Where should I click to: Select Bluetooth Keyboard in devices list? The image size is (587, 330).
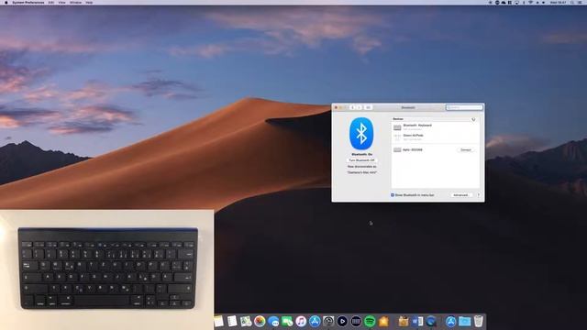pyautogui.click(x=435, y=127)
